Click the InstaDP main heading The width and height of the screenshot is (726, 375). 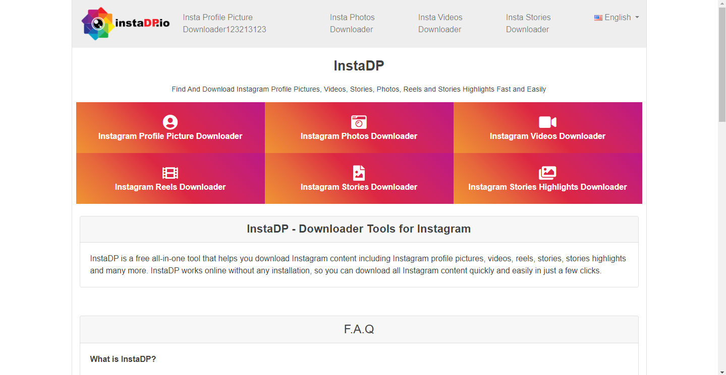(x=359, y=66)
